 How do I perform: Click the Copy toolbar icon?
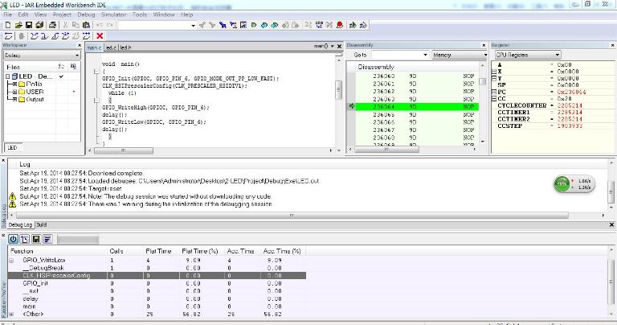pyautogui.click(x=76, y=25)
